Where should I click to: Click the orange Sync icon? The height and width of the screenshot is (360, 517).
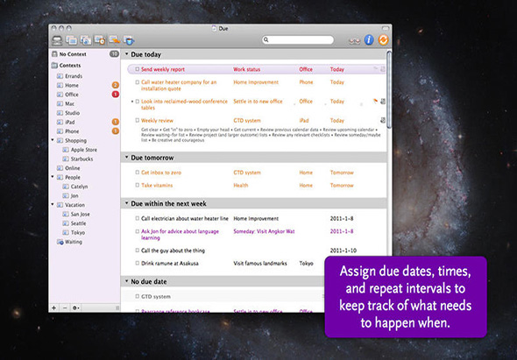tap(383, 40)
